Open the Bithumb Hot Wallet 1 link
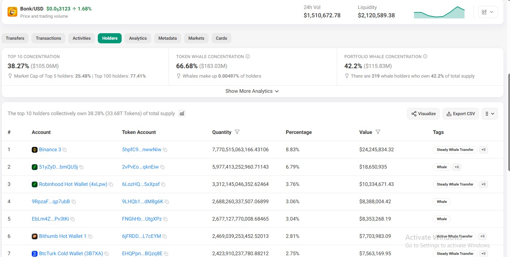Screen dimensions: 510x257 coord(63,236)
